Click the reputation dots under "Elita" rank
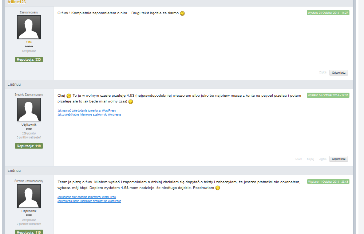Screen dimensions: 364x234 [29, 47]
